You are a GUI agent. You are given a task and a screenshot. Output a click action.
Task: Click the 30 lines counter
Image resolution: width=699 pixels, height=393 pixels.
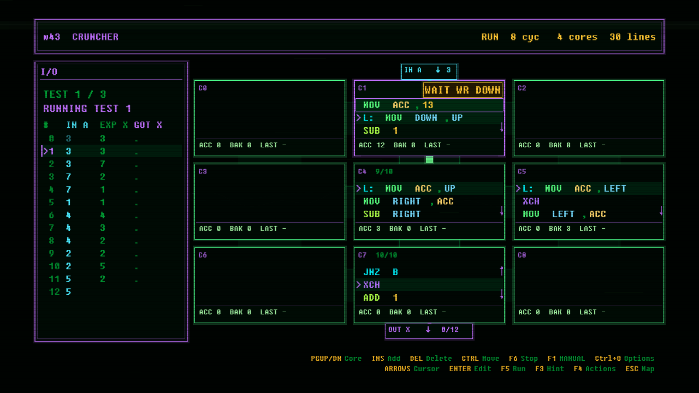pyautogui.click(x=632, y=37)
